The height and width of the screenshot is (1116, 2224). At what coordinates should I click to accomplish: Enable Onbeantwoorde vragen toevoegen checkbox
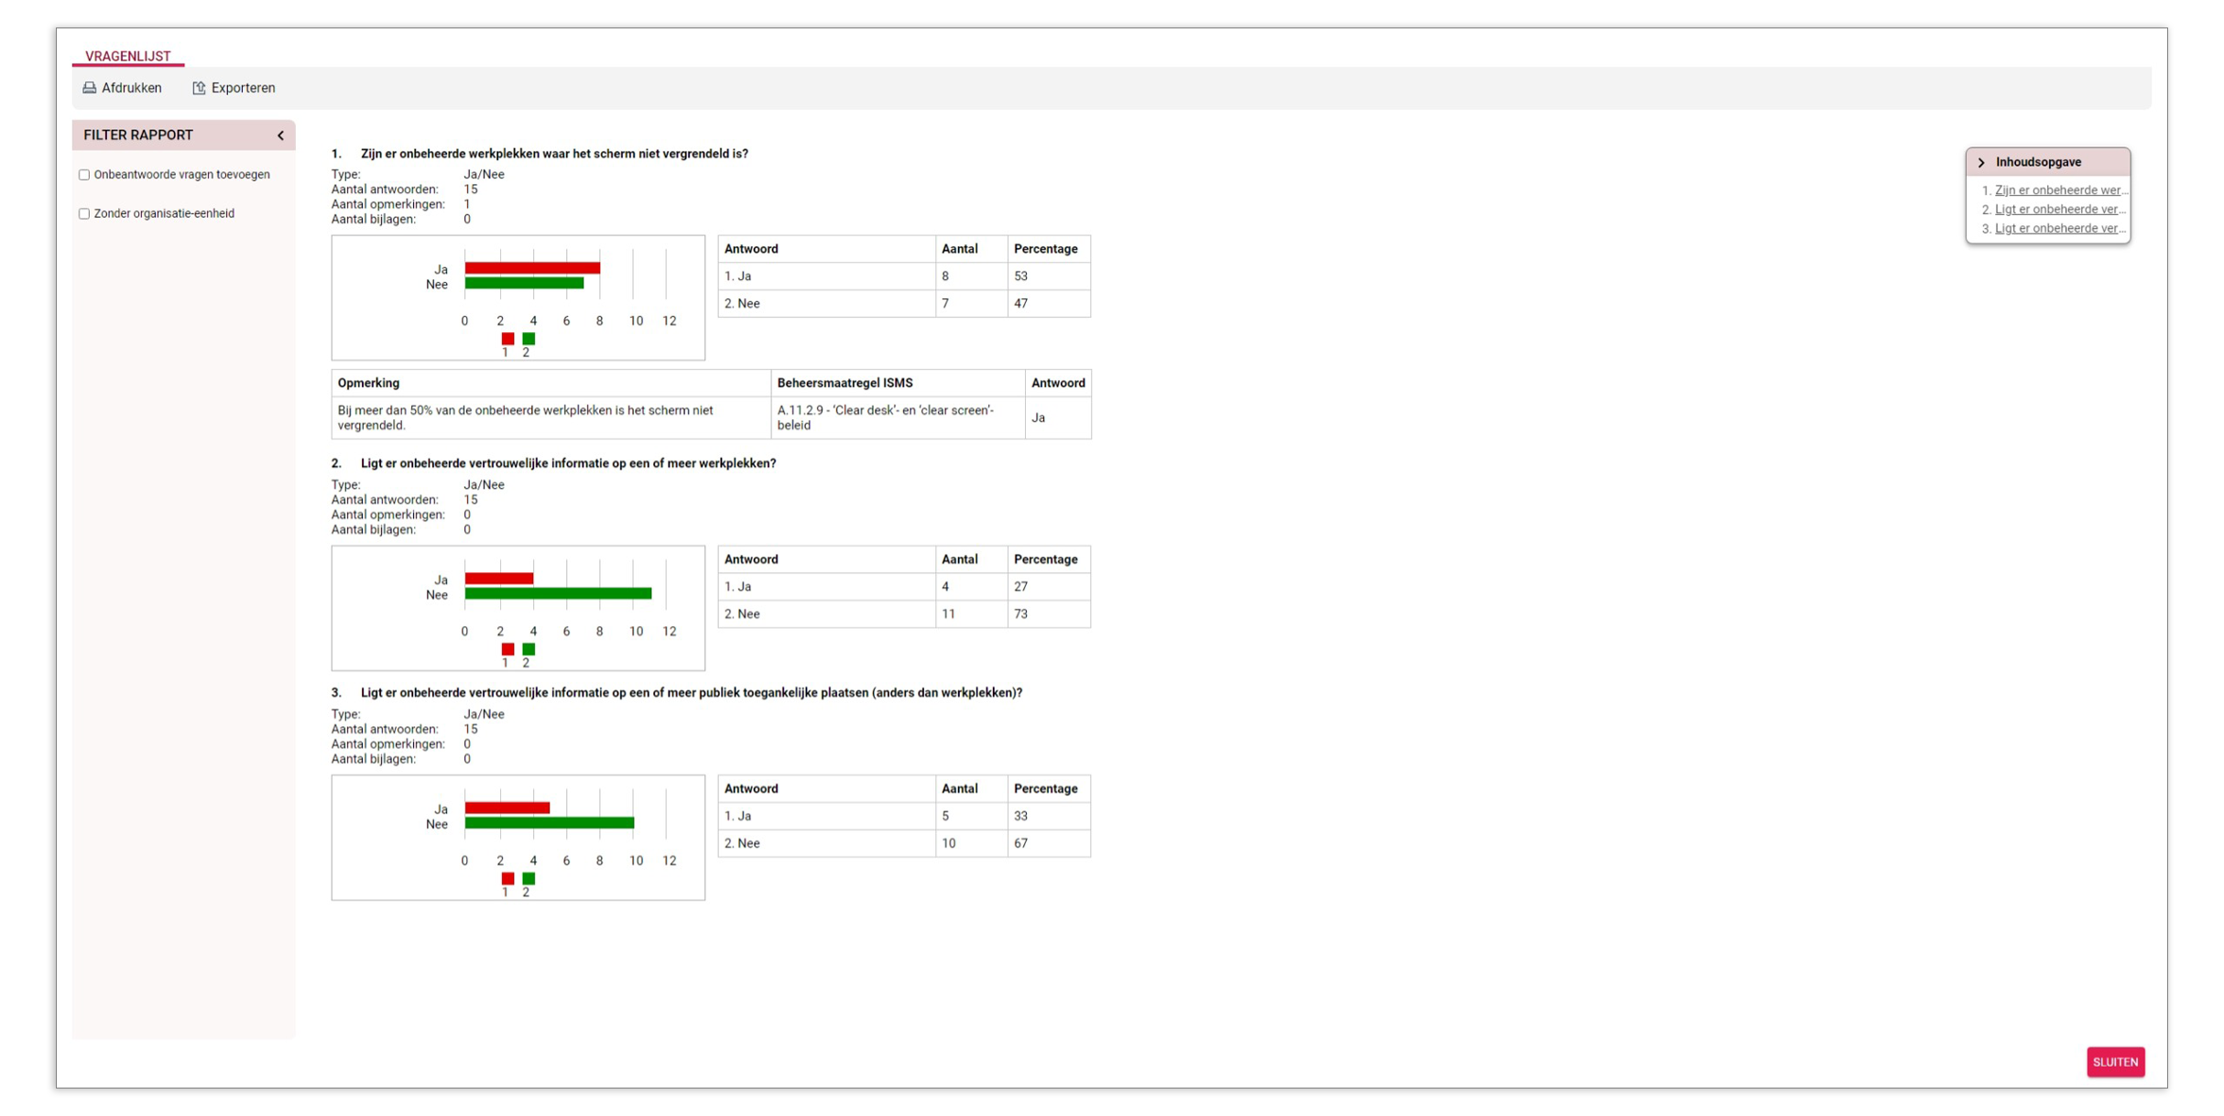84,175
